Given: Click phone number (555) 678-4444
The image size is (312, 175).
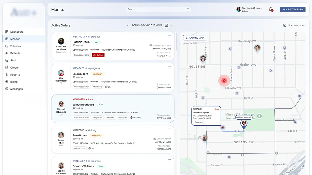Looking at the screenshot, I should 164,56.
